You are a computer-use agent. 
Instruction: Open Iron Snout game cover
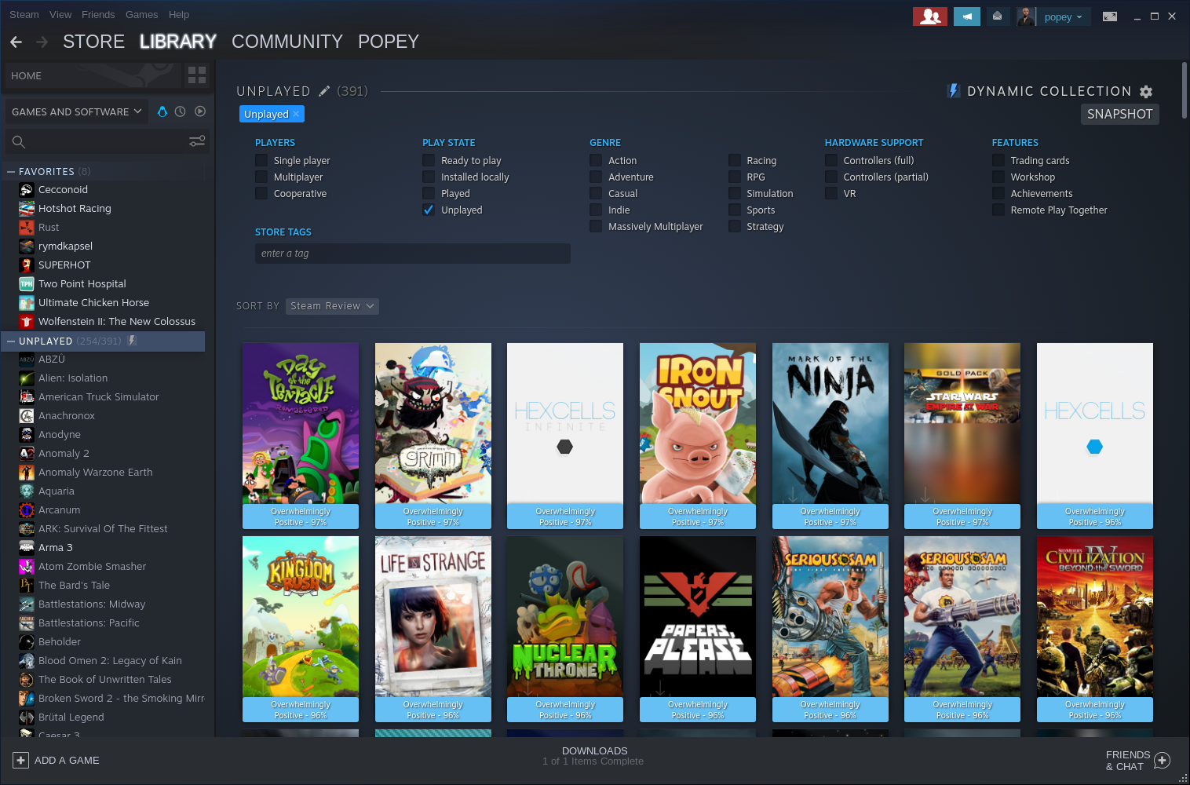[698, 436]
